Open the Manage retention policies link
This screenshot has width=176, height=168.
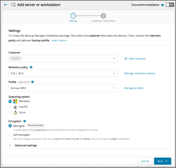pos(140,73)
